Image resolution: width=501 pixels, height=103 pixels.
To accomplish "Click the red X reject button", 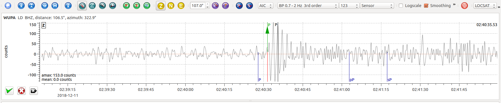I will tap(21, 91).
